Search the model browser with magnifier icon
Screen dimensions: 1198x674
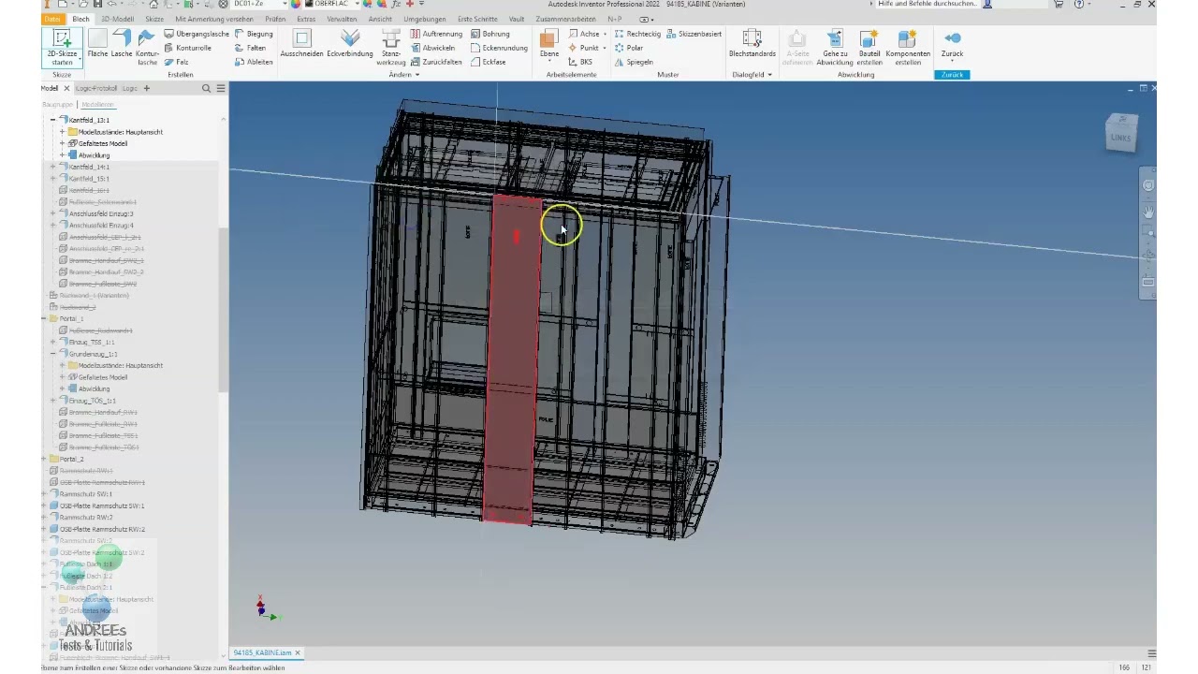[x=206, y=88]
